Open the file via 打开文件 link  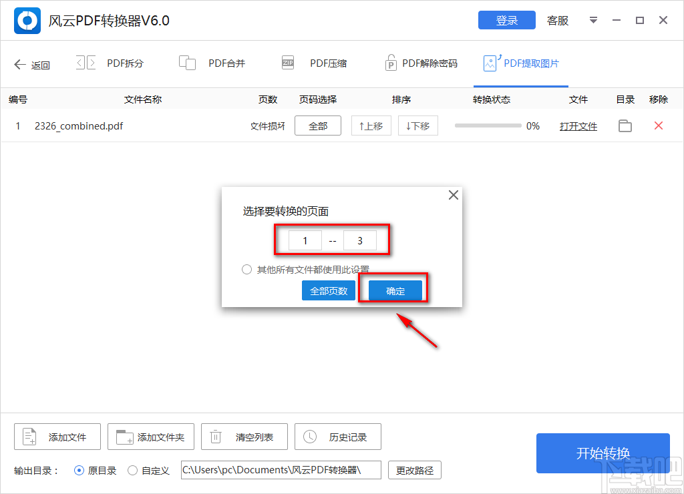tap(578, 126)
